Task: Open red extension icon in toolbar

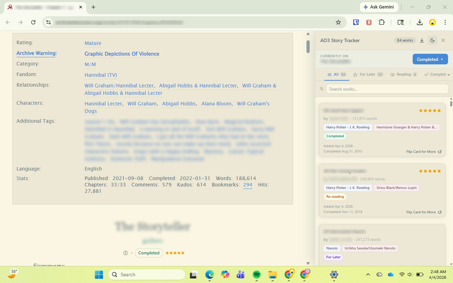Action: (x=369, y=22)
